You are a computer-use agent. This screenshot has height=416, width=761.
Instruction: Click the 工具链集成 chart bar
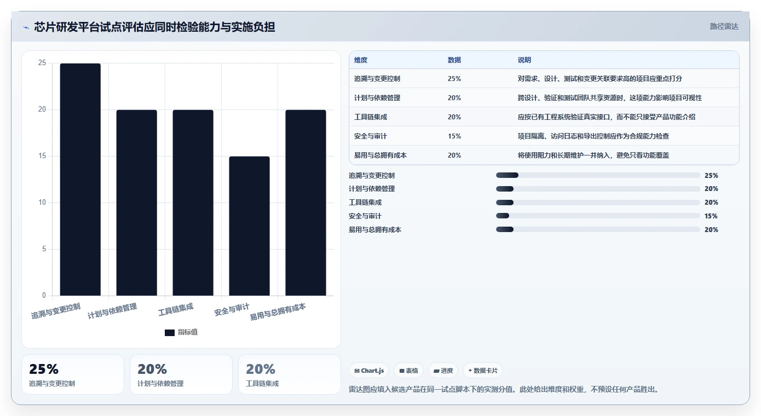pos(193,203)
